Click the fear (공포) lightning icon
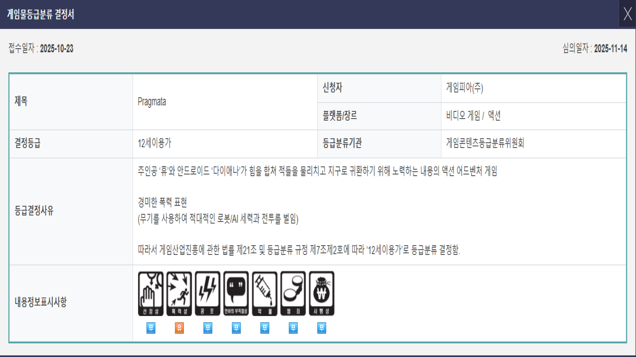 (208, 293)
